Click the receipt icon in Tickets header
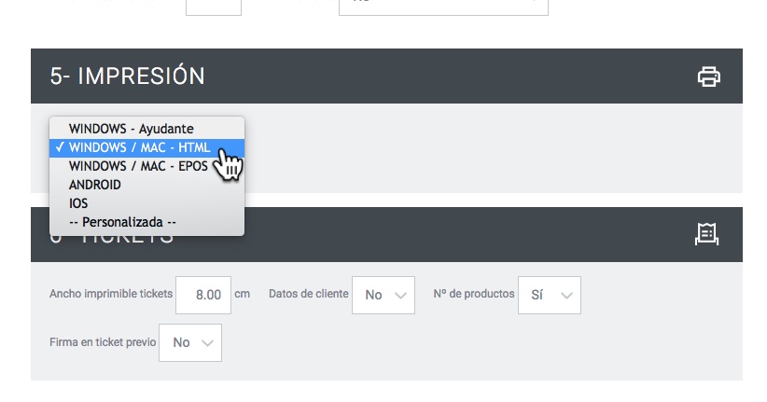Screen dimensions: 767x402 pos(707,234)
